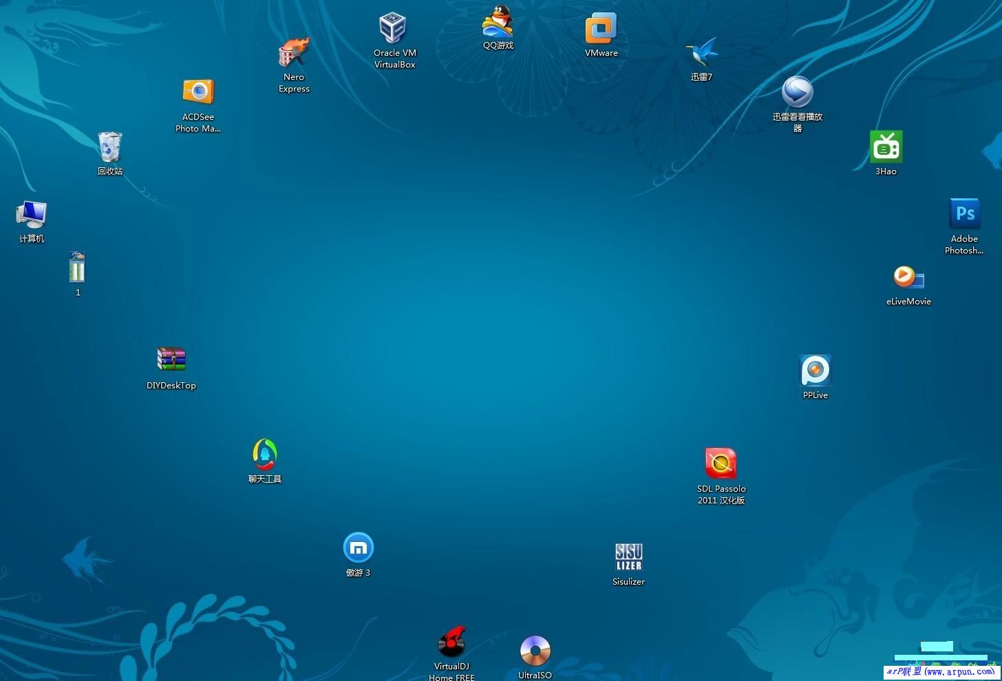This screenshot has height=681, width=1002.
Task: Click the eLiveMovie shortcut icon
Action: [908, 278]
